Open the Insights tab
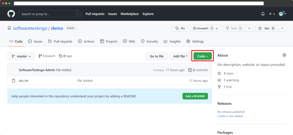 click(x=172, y=41)
